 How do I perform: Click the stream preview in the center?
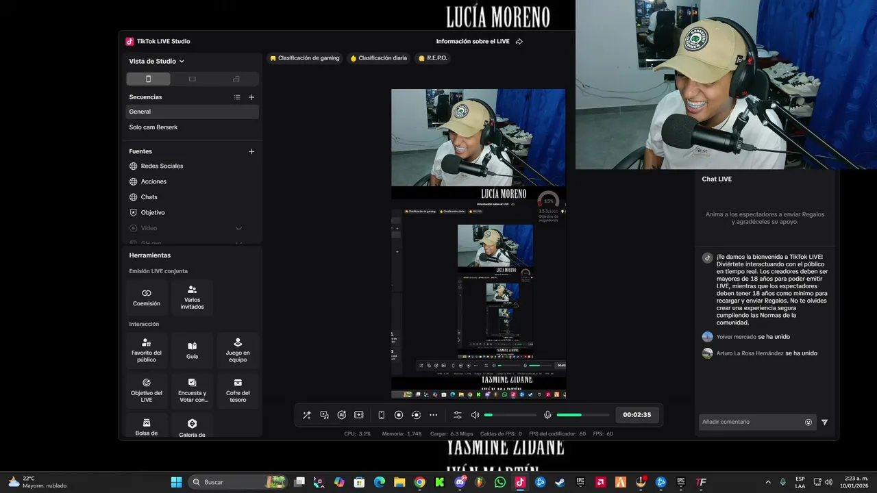(478, 244)
